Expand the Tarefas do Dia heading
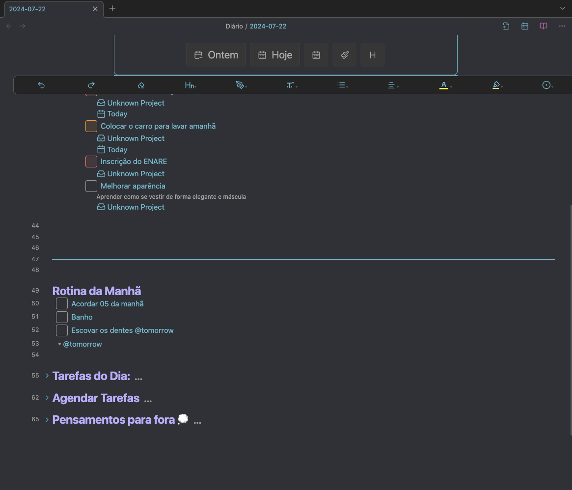The image size is (572, 490). tap(47, 376)
